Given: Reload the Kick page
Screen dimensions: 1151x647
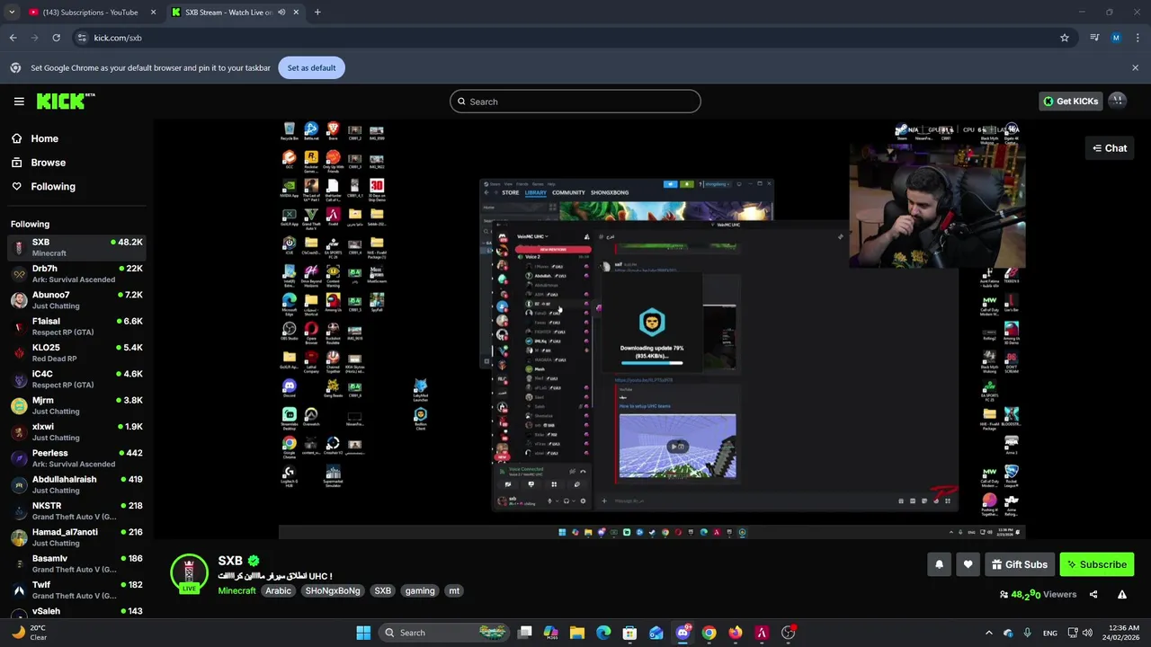Looking at the screenshot, I should coord(56,38).
